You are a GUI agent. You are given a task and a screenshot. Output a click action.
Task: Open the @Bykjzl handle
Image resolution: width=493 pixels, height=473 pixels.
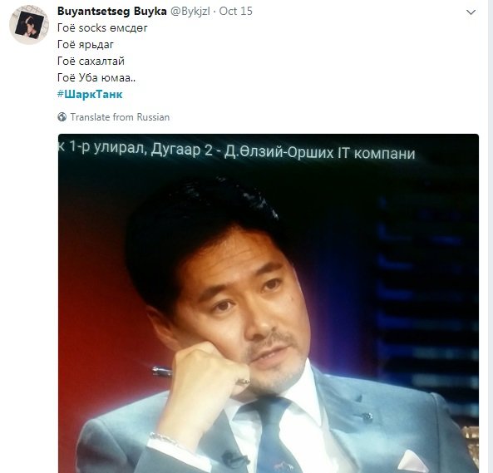(x=190, y=12)
